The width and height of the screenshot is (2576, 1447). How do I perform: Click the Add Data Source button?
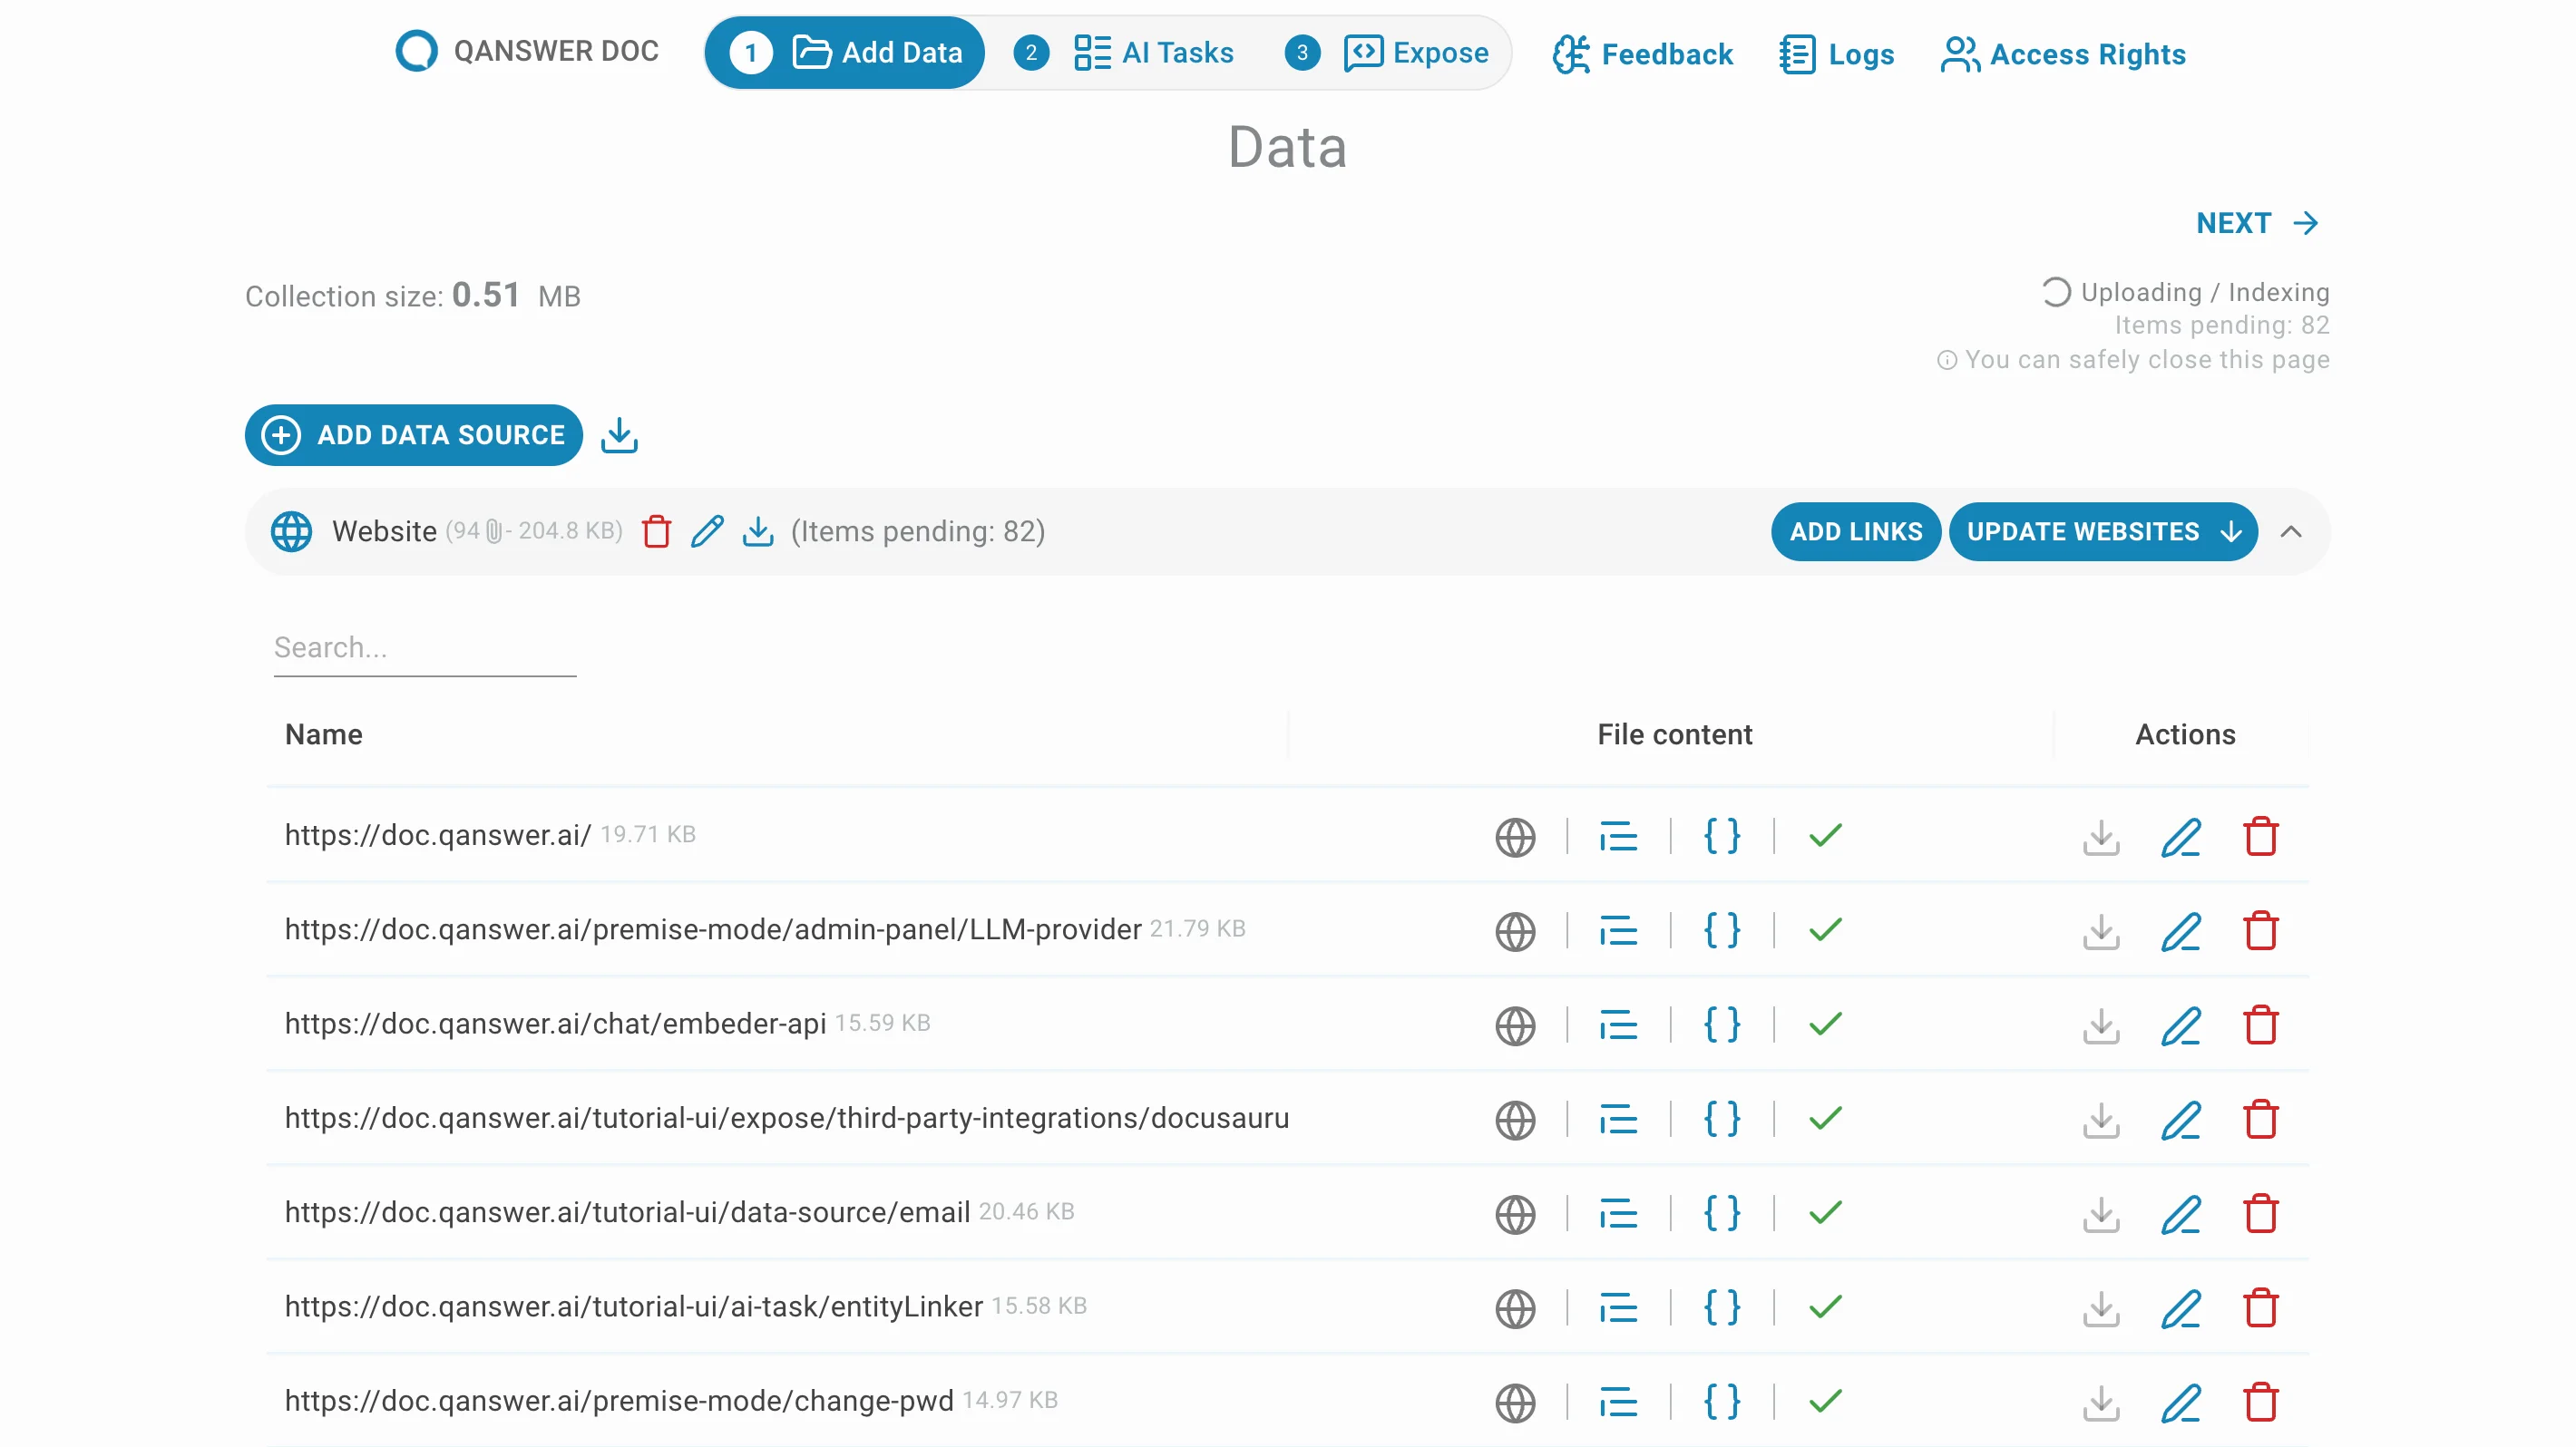click(413, 434)
